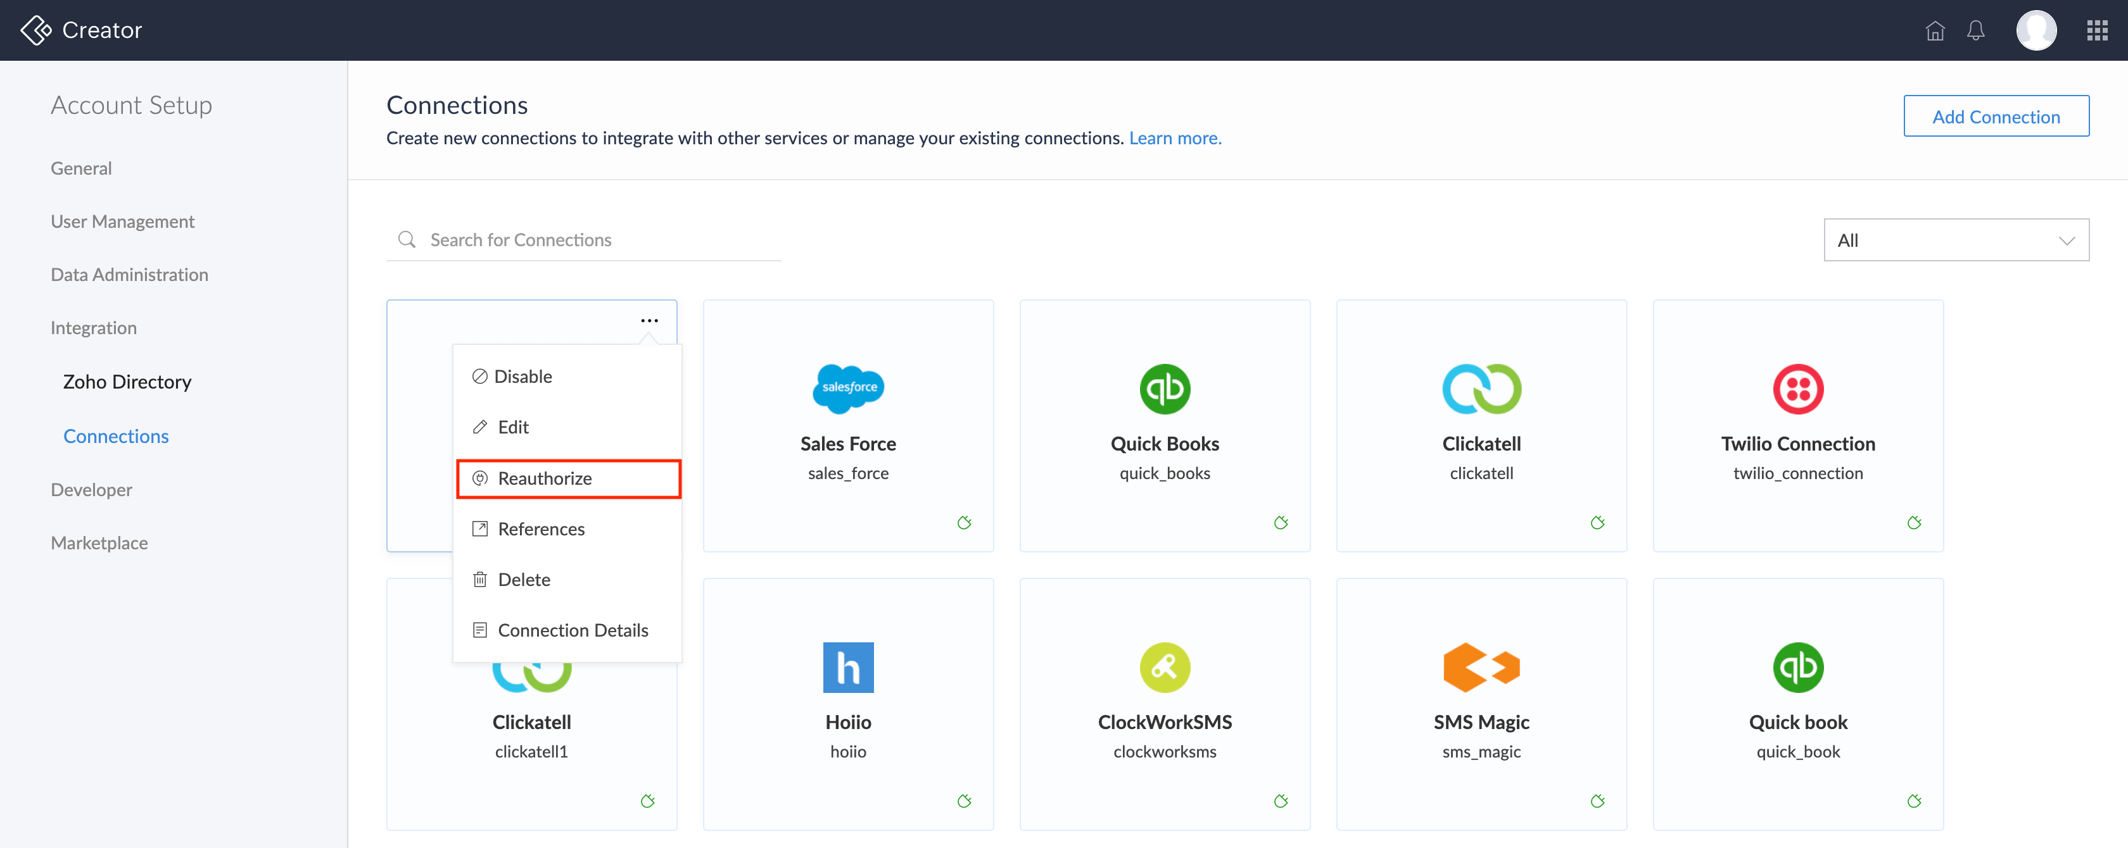Screen dimensions: 2128x848
Task: Click the Sales Force card title
Action: coord(849,444)
